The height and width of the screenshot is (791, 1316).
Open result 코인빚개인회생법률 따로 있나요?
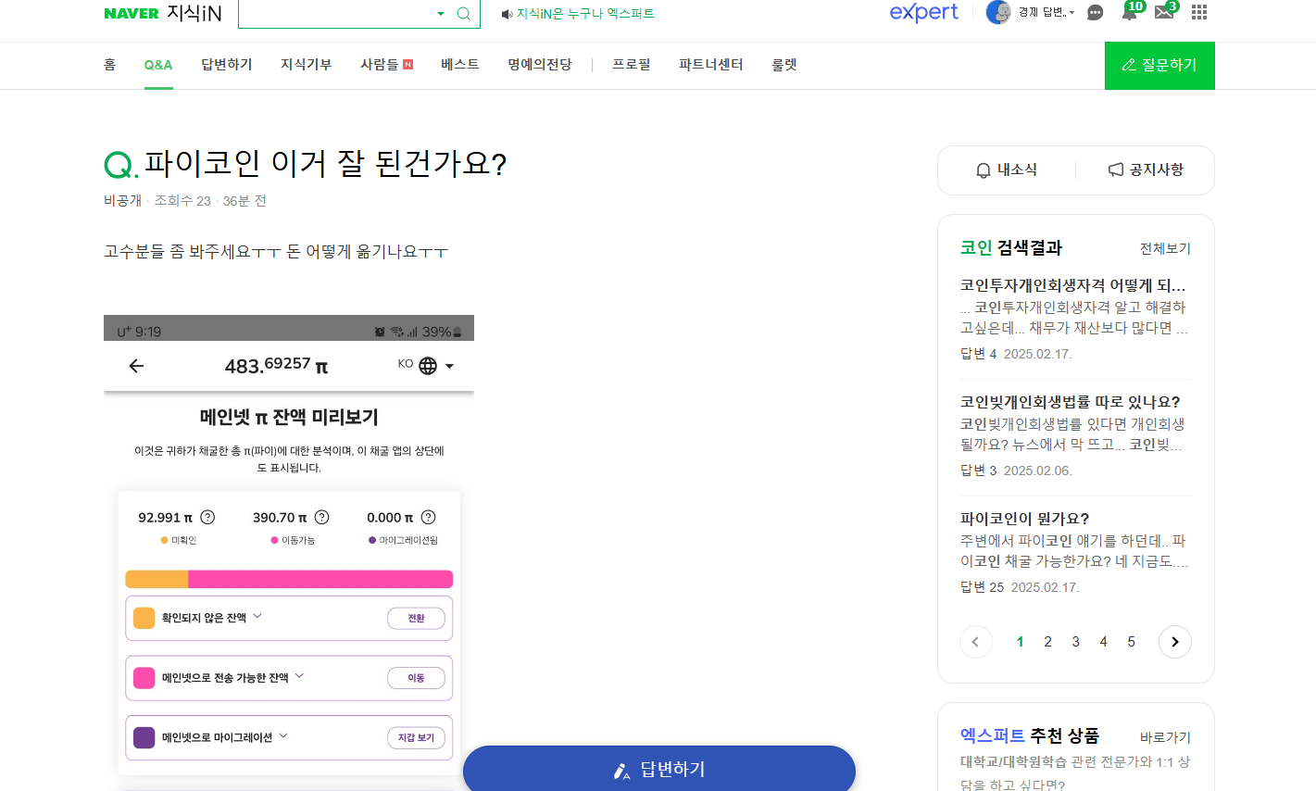1071,402
